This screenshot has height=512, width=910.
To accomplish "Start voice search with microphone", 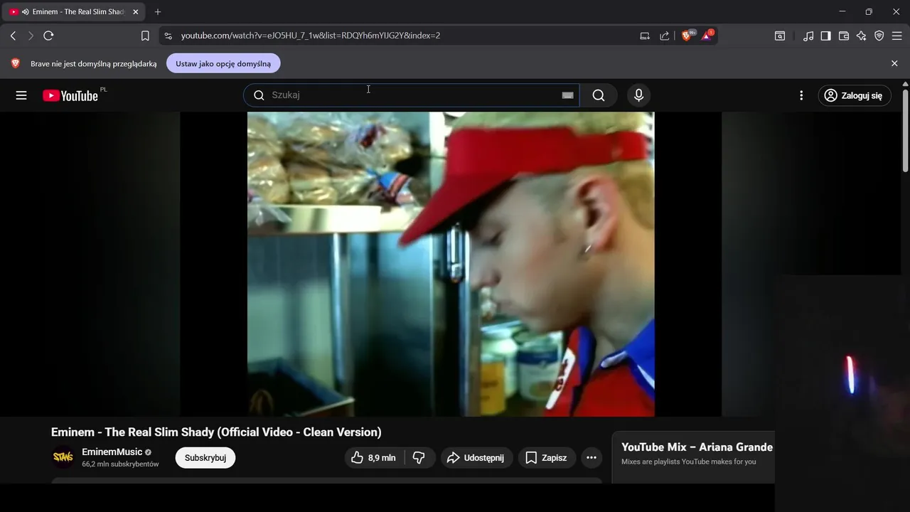I will click(638, 95).
